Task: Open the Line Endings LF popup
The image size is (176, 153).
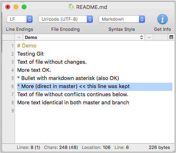Action: pos(20,19)
